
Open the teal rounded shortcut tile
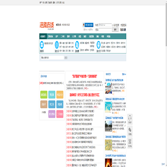click(51, 95)
